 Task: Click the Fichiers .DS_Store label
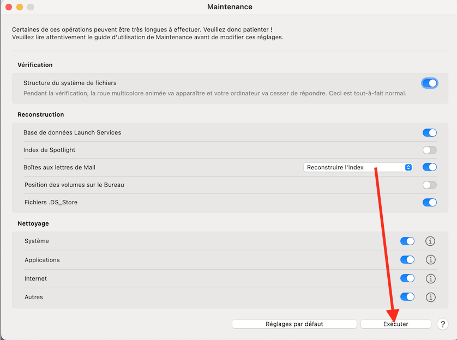pos(51,202)
